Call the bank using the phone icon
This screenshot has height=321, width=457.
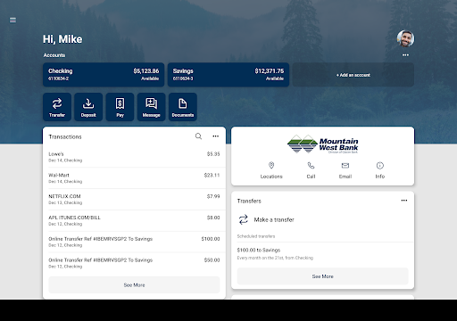(311, 165)
